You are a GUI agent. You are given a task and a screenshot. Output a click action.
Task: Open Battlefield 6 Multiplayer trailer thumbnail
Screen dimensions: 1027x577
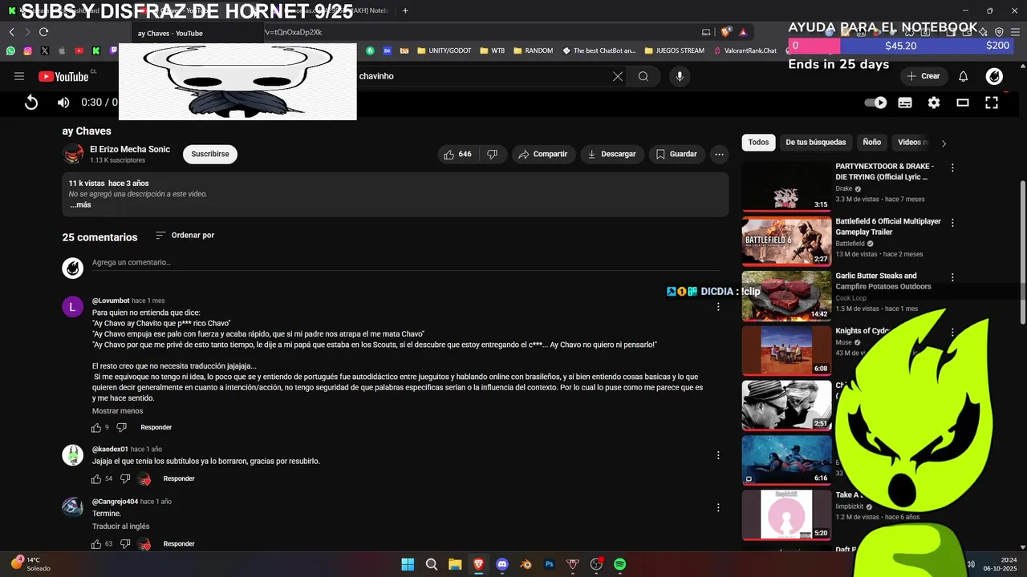coord(786,240)
